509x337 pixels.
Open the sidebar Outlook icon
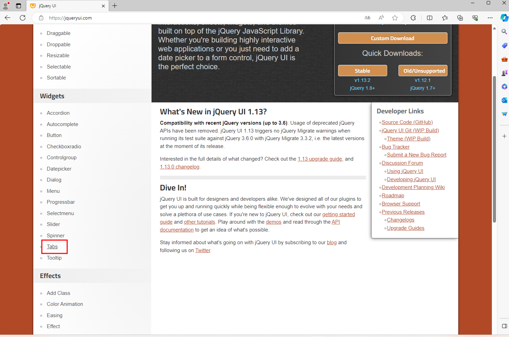pos(504,100)
